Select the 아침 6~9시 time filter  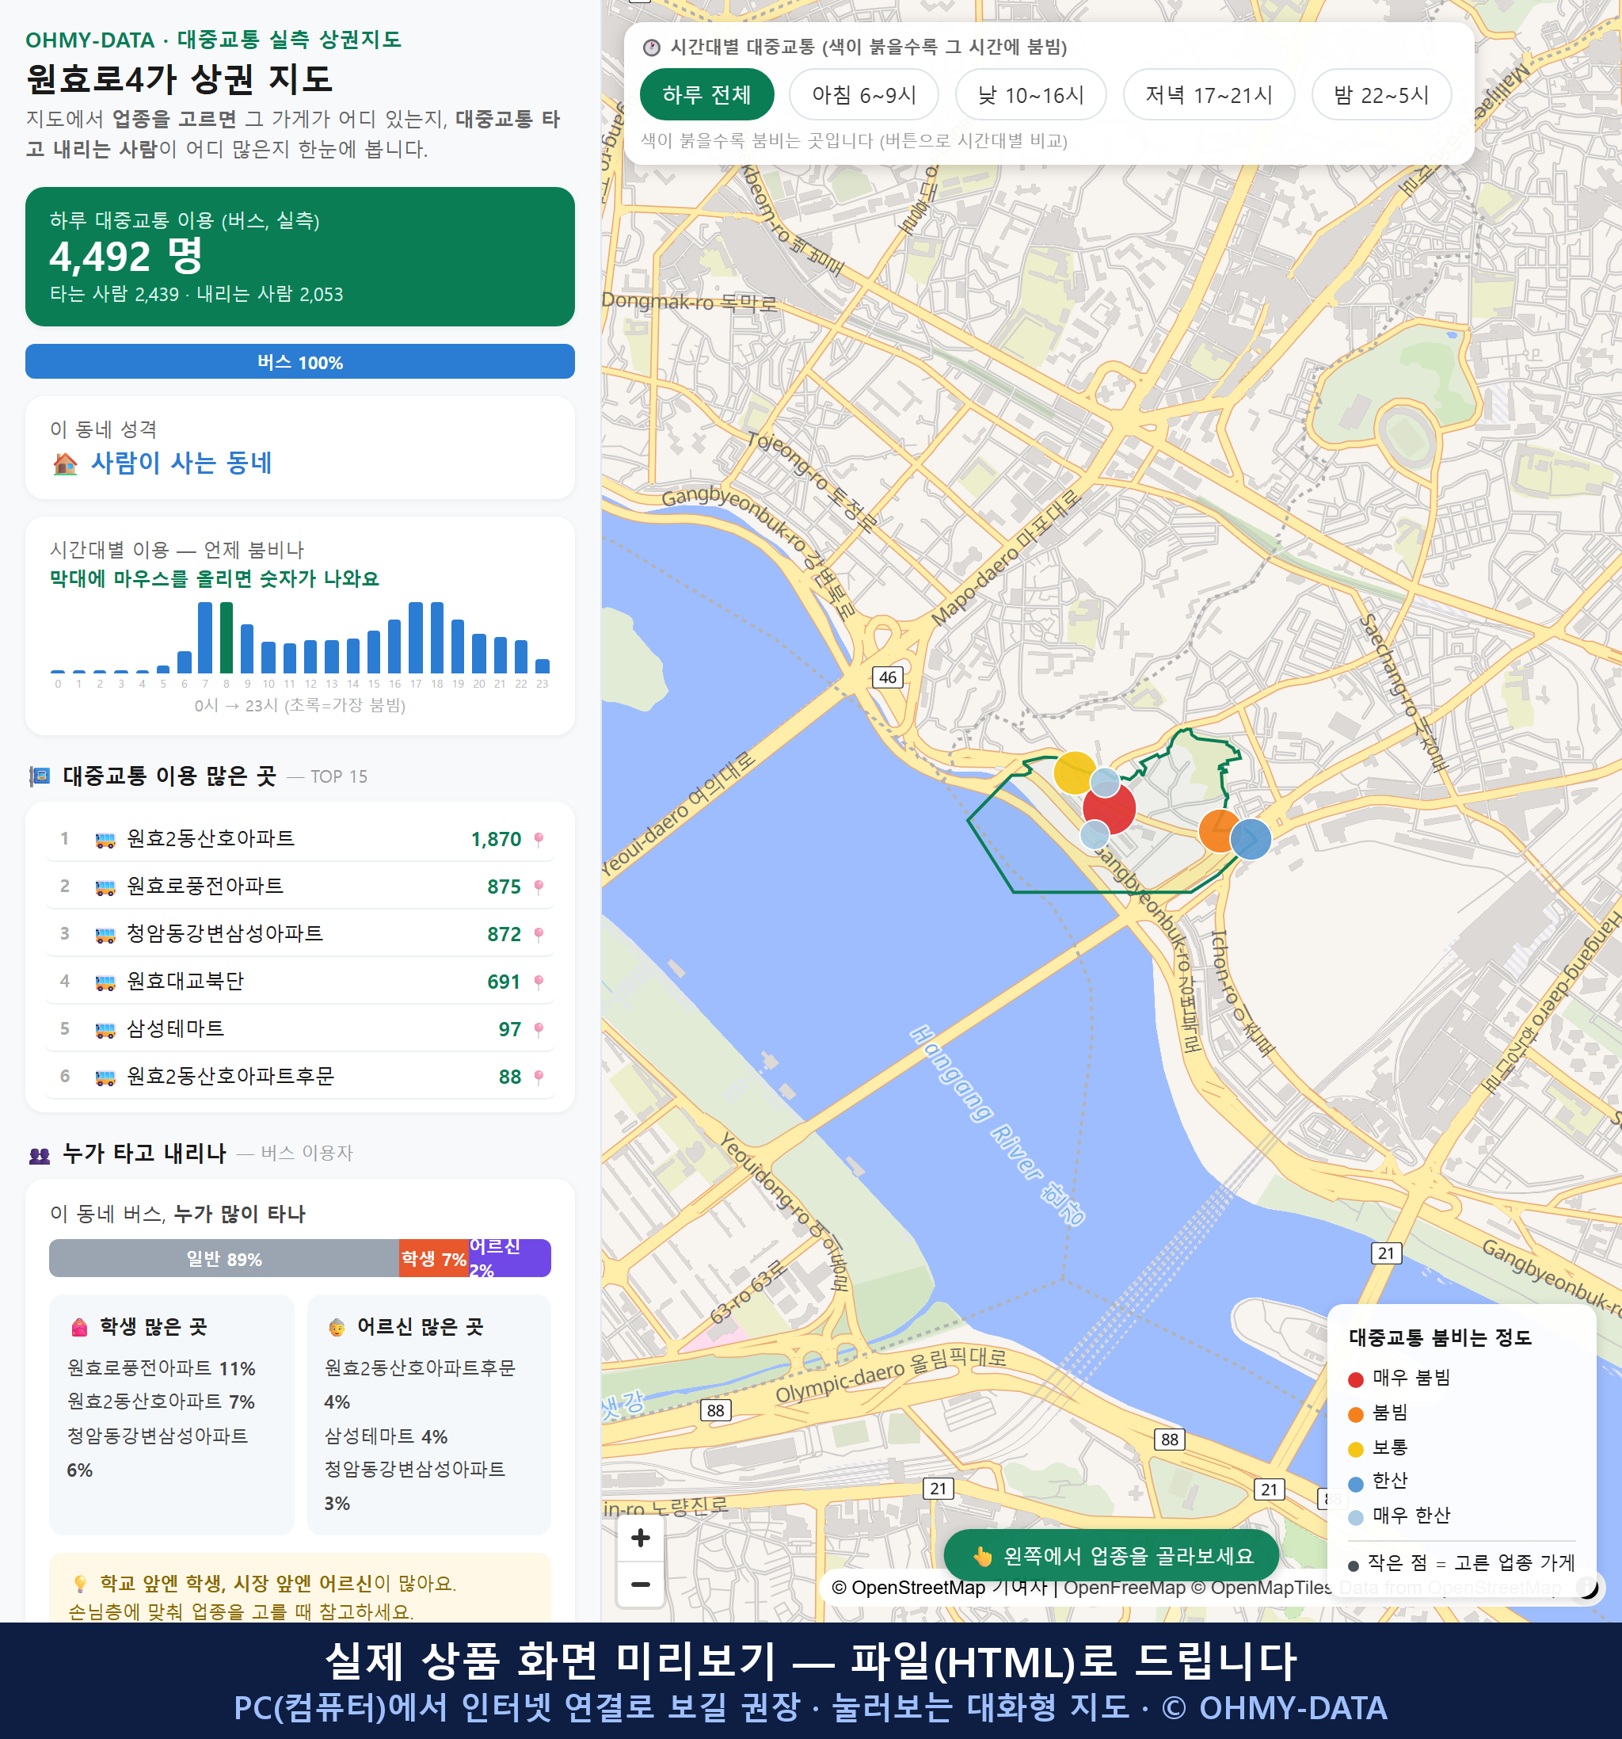click(x=864, y=94)
